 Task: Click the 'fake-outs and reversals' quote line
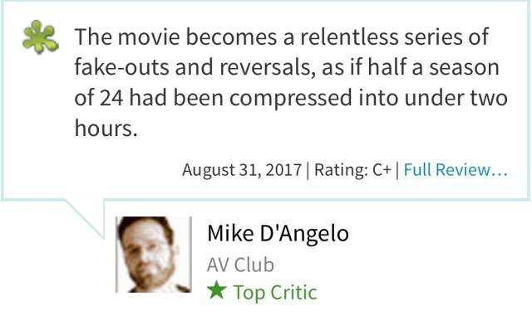(x=287, y=67)
